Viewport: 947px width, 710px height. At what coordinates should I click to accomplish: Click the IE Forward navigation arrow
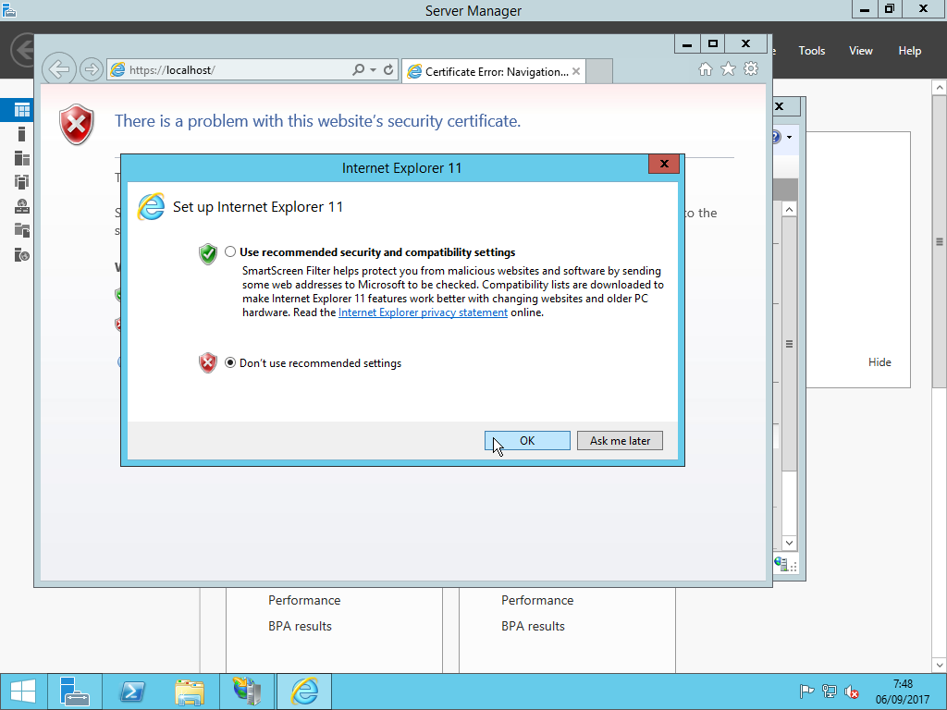point(92,69)
